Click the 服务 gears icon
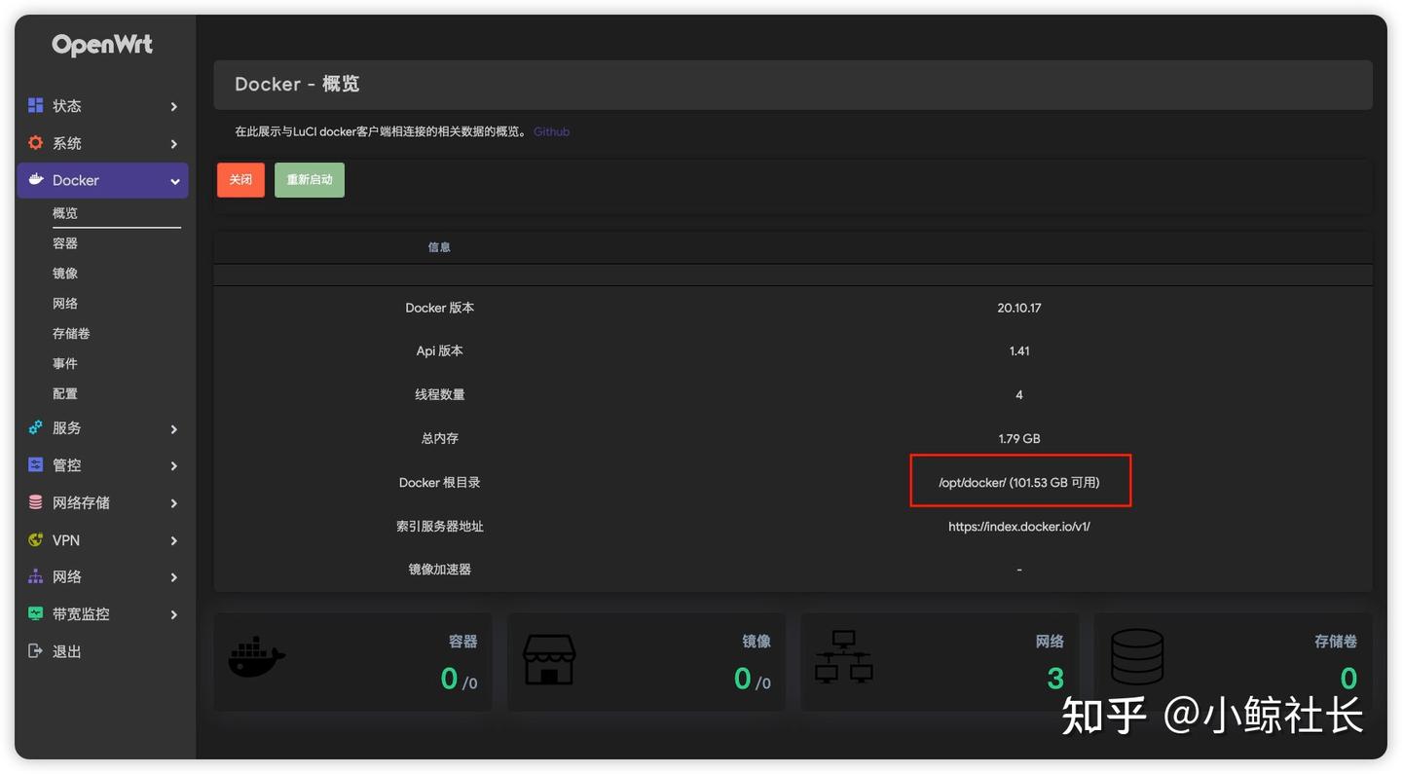 pos(36,427)
